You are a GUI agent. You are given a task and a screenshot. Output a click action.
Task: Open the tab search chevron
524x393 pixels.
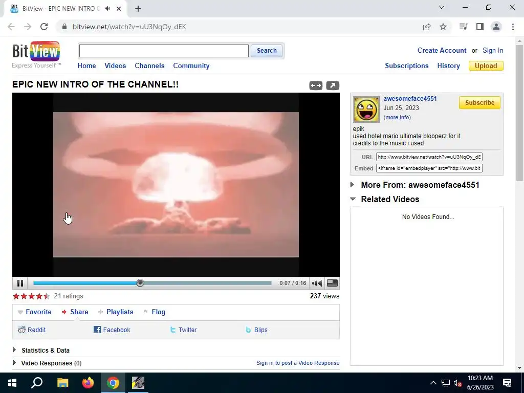442,7
